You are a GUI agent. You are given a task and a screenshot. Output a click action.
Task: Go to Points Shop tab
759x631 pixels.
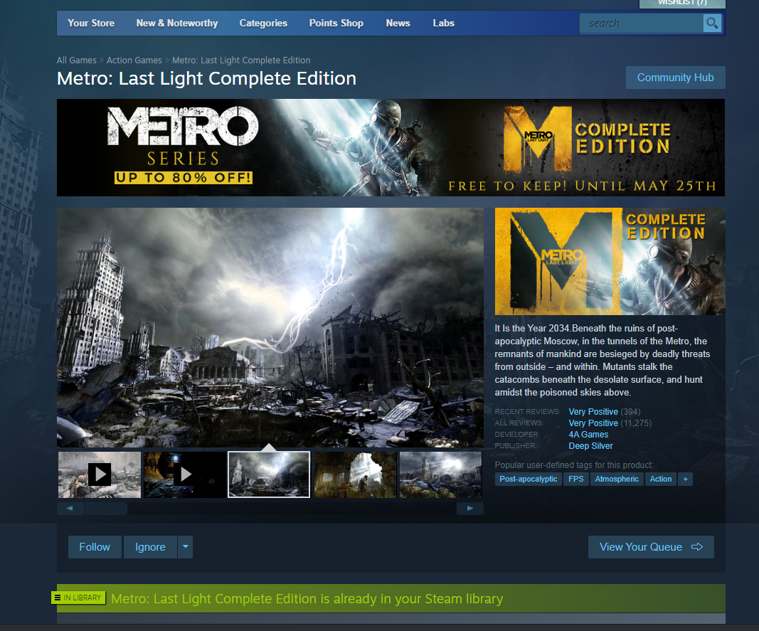pyautogui.click(x=336, y=23)
